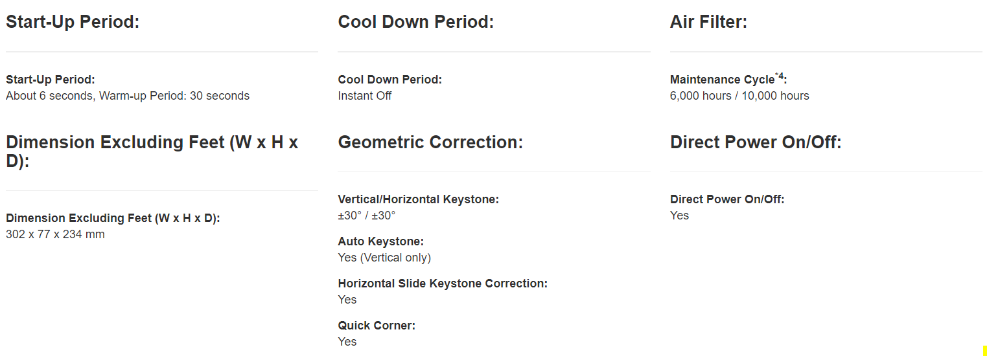This screenshot has height=356, width=987.
Task: Click the Vertical/Horizontal Keystone label
Action: pyautogui.click(x=418, y=199)
